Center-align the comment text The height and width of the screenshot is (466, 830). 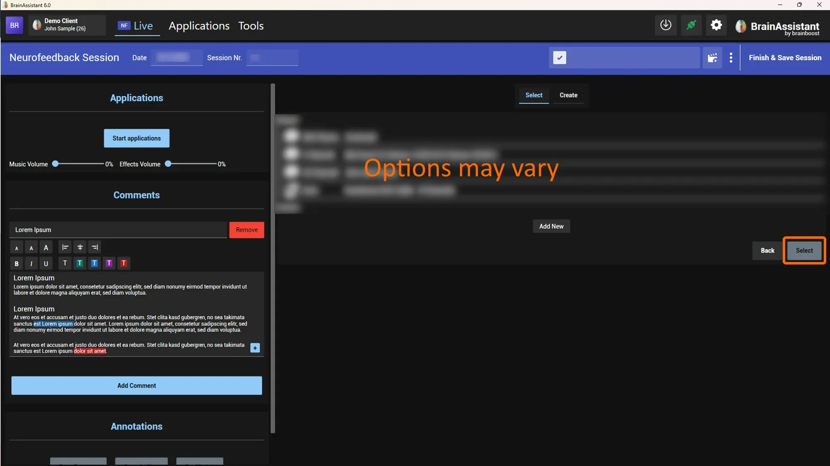80,248
